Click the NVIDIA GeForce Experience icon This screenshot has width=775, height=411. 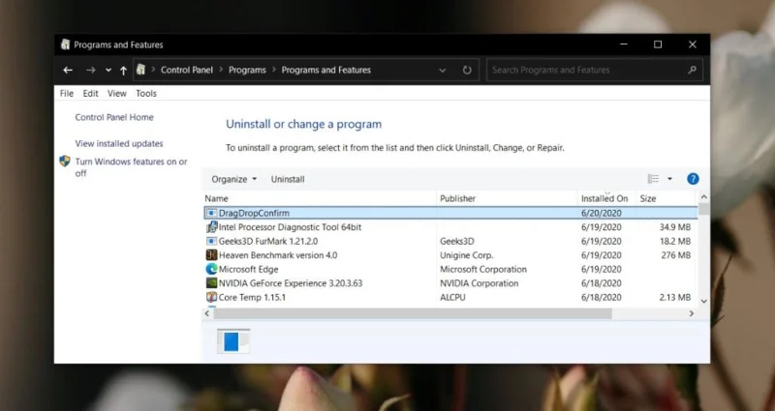(211, 283)
